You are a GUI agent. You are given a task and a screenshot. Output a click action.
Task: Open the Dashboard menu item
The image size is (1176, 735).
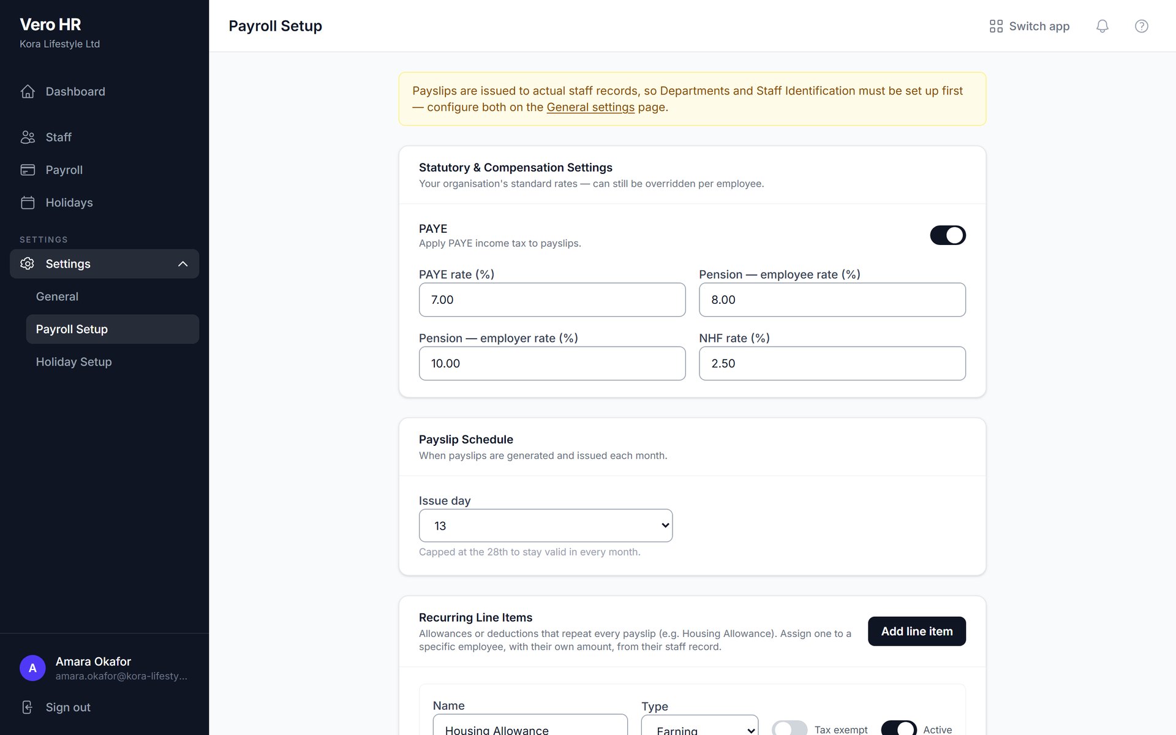(x=104, y=91)
